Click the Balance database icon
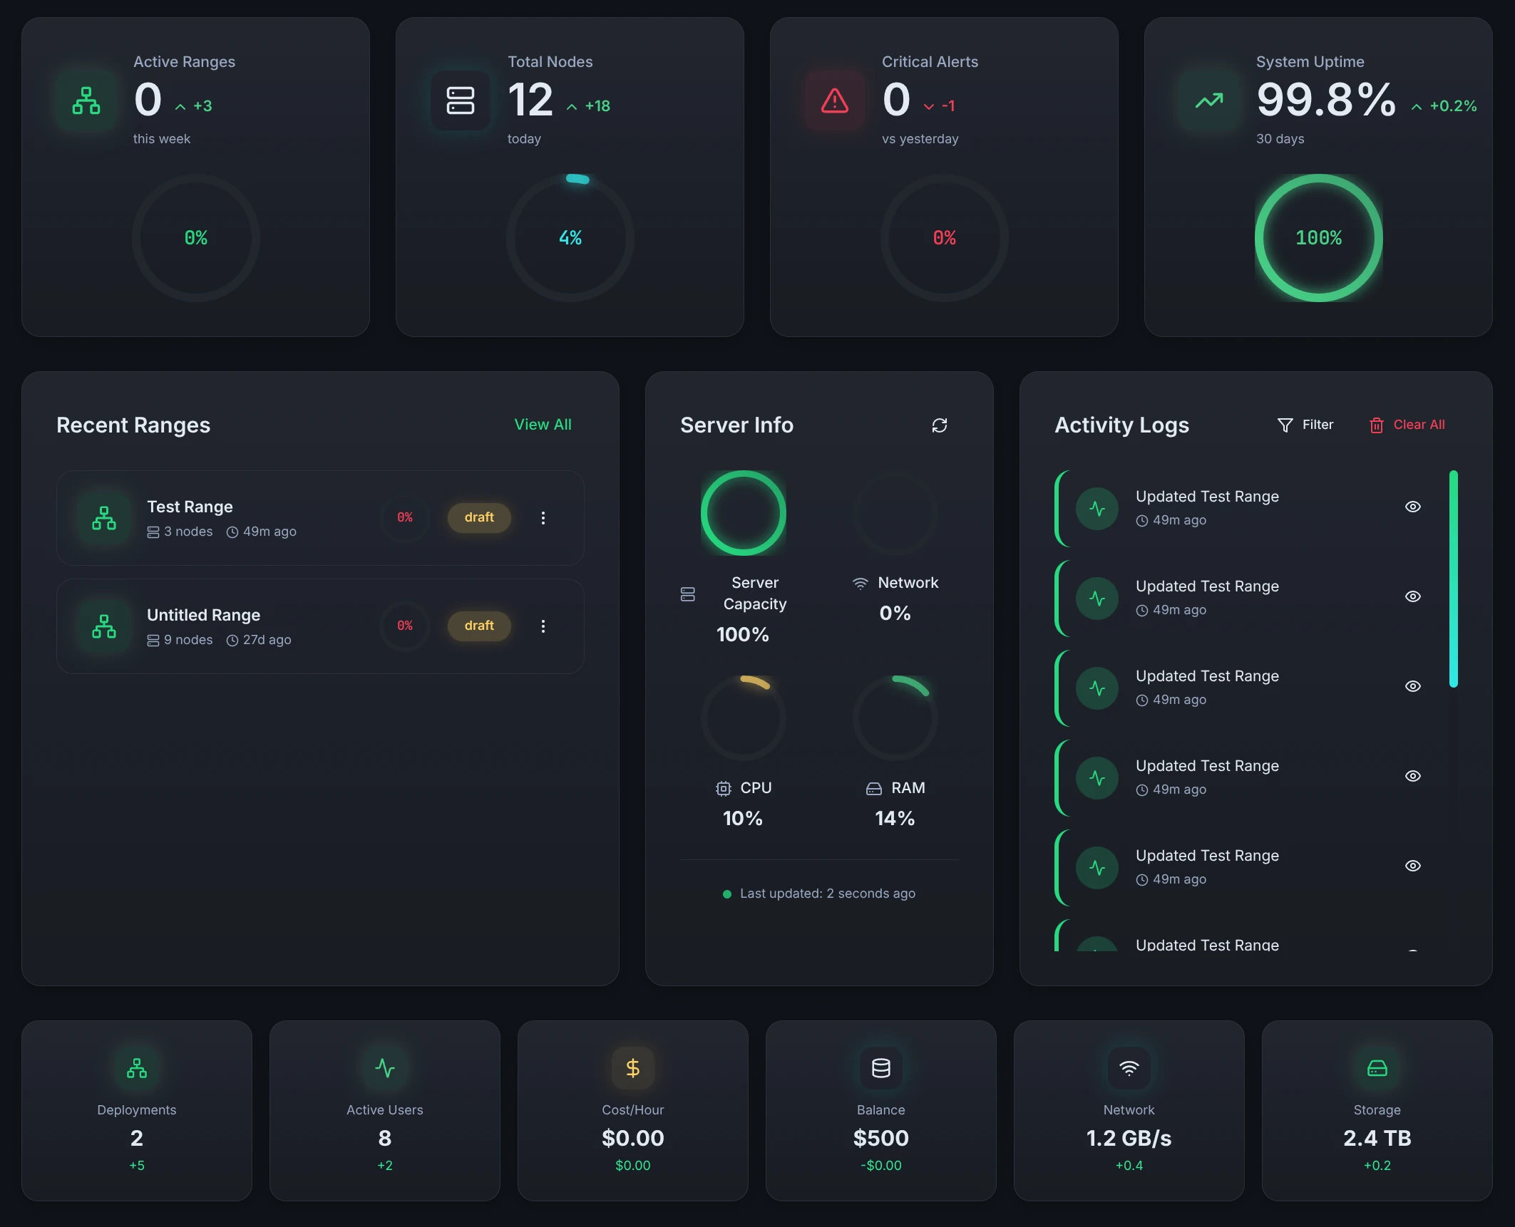 (x=880, y=1068)
